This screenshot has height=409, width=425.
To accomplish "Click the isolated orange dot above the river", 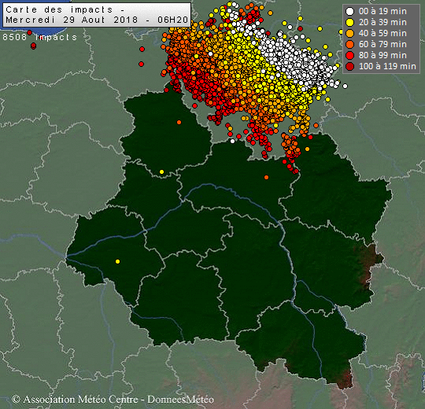I will tap(267, 177).
